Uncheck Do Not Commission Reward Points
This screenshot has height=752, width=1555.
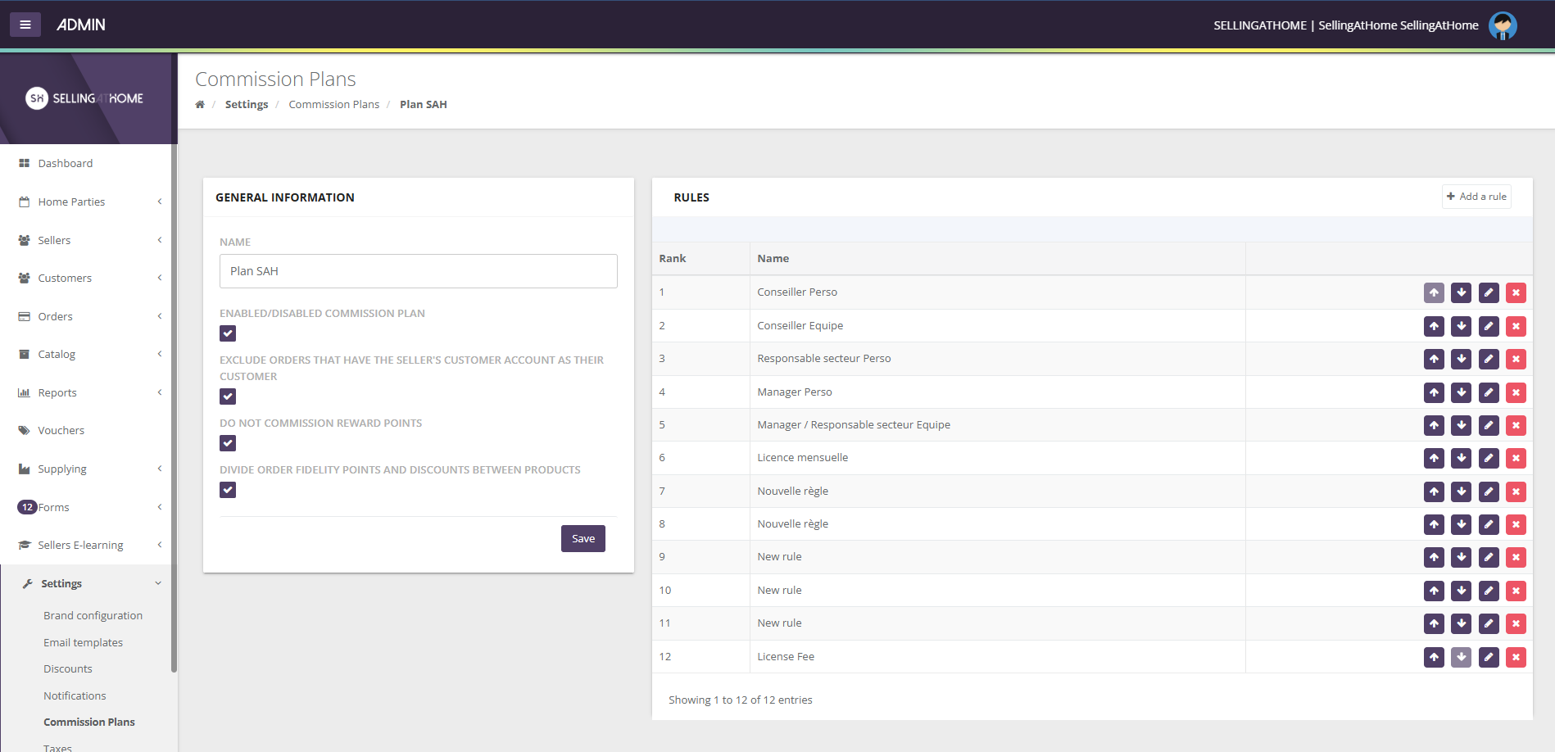click(x=228, y=443)
